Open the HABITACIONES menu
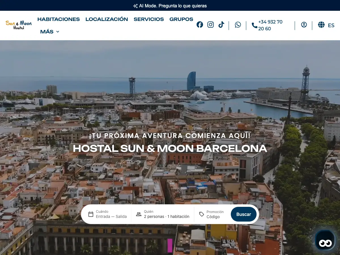 coord(59,19)
